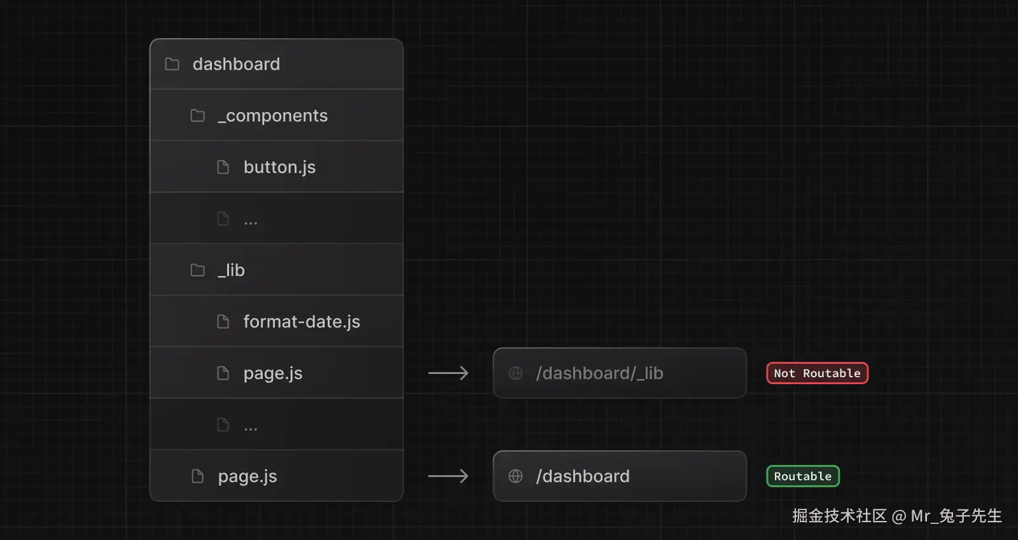Viewport: 1018px width, 540px height.
Task: Click the Not Routable badge
Action: (x=817, y=373)
